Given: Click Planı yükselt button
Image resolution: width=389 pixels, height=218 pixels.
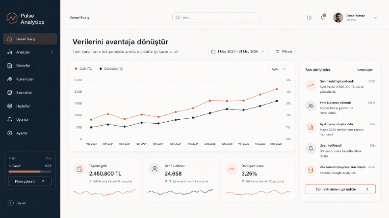Looking at the screenshot, I should (30, 181).
